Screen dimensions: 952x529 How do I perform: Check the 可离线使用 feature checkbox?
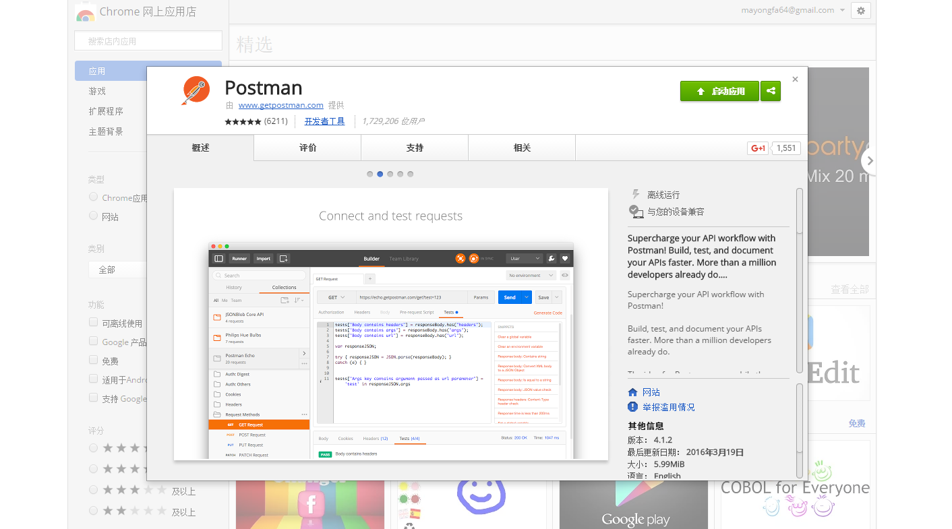[94, 323]
